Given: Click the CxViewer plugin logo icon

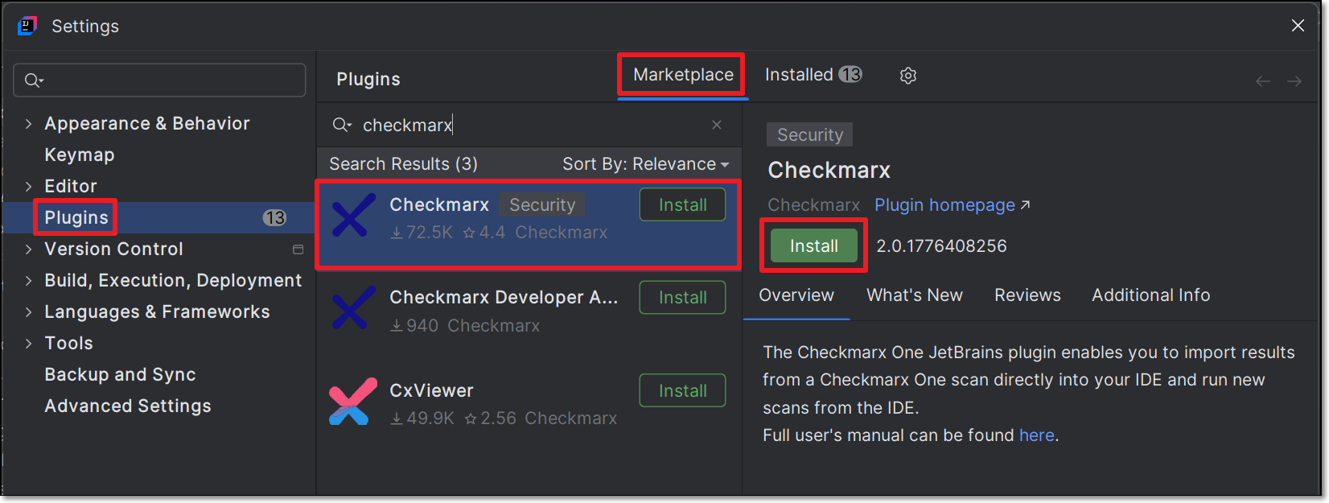Looking at the screenshot, I should pyautogui.click(x=353, y=402).
